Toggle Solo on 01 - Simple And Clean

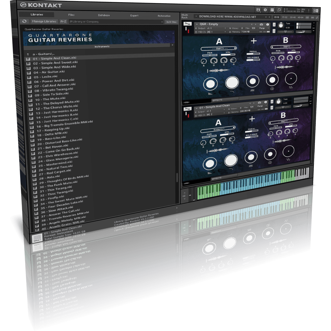coord(272,101)
